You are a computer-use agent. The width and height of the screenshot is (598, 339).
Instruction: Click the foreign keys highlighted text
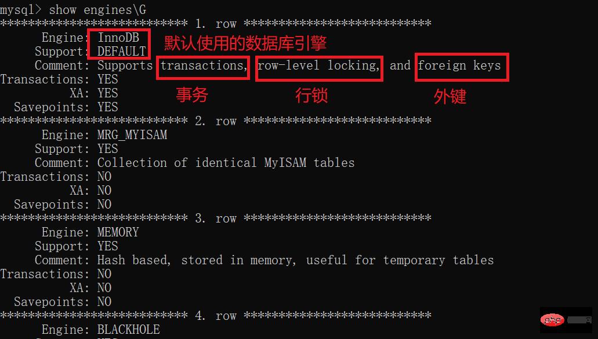click(462, 67)
